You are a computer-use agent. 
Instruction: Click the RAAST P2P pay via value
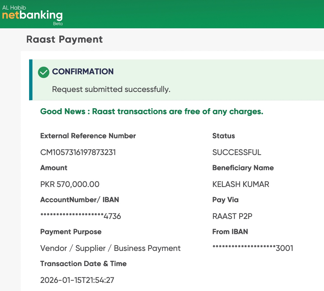click(232, 216)
